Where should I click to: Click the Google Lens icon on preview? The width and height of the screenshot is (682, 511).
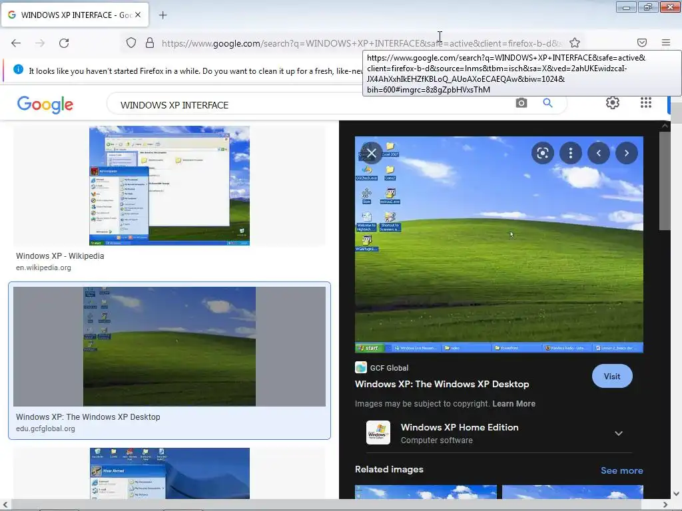point(542,153)
